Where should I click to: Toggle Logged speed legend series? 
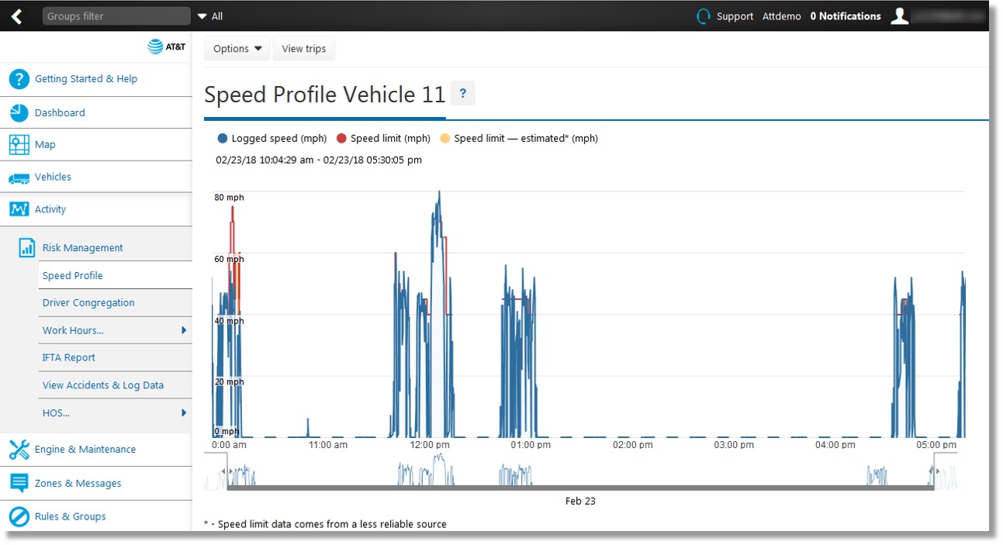click(x=272, y=139)
